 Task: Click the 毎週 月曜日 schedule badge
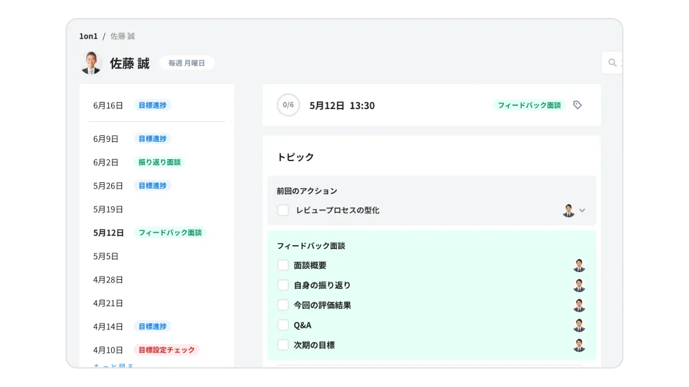[186, 62]
